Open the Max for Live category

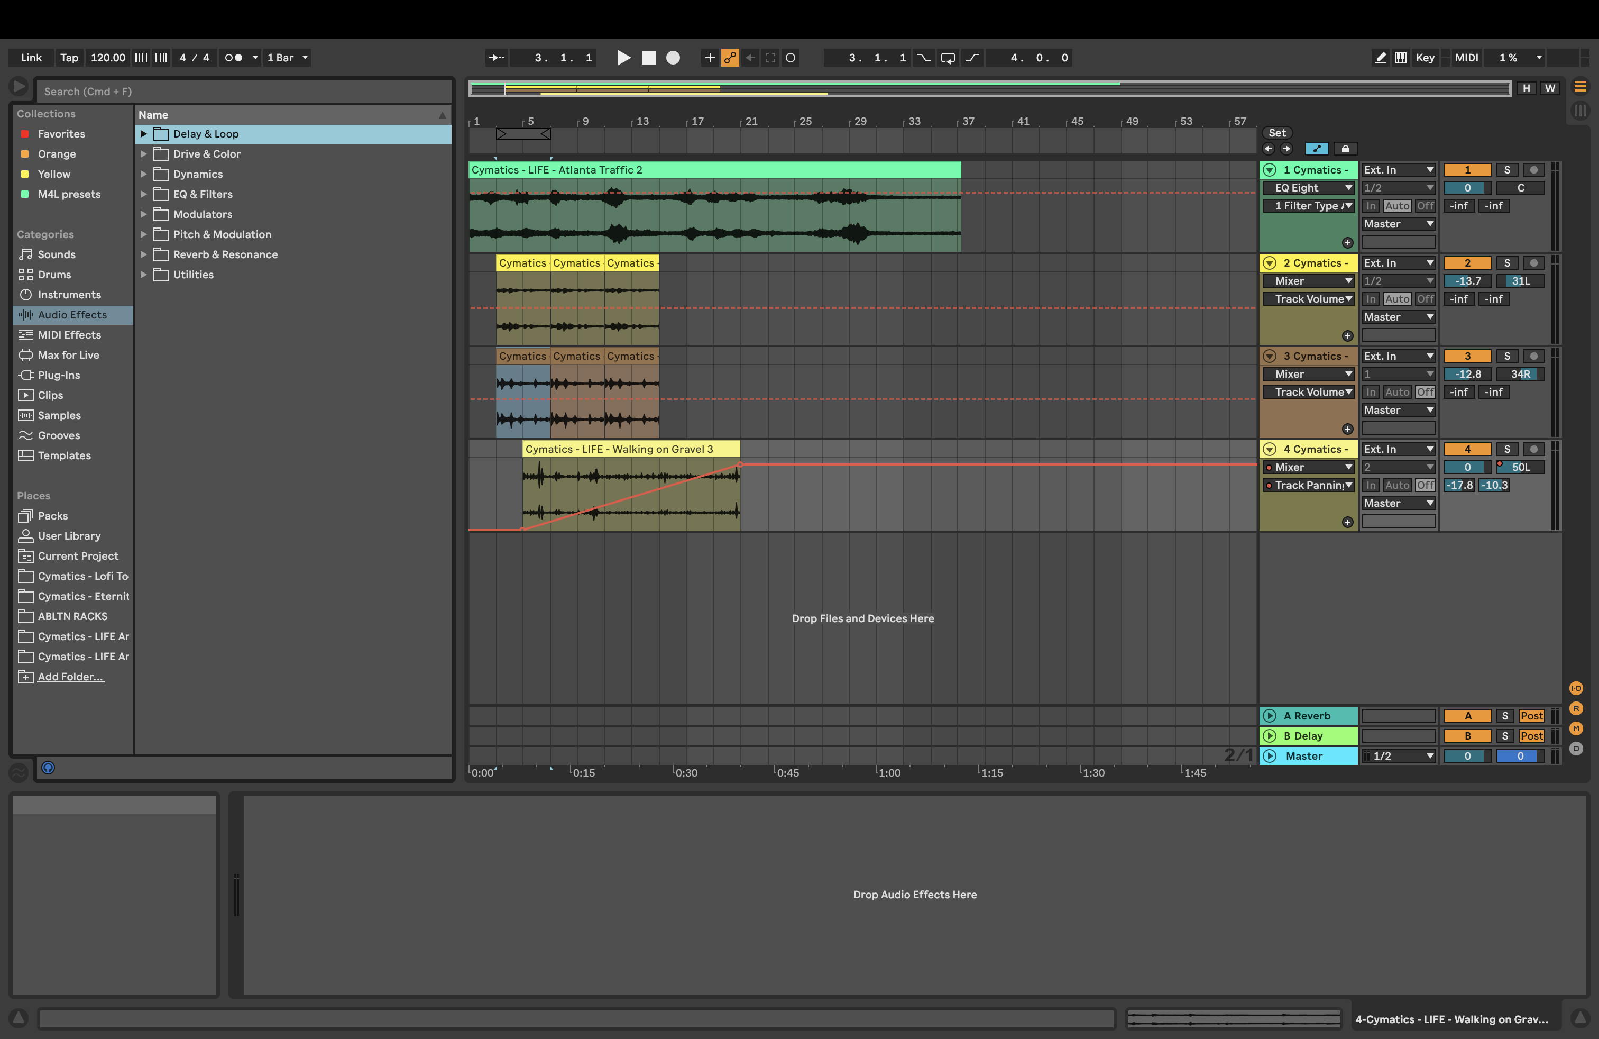[68, 356]
